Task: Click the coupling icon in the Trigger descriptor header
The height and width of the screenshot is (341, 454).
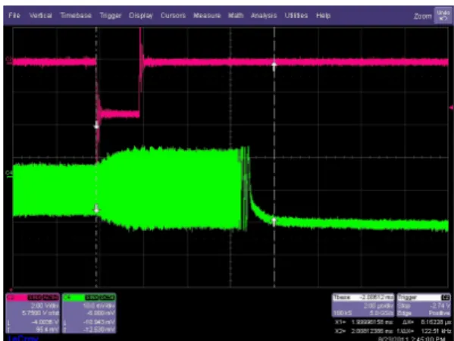Action: 446,297
